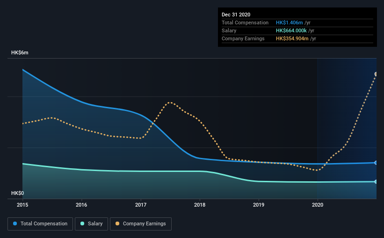Select the Company Earnings end data point marker
The height and width of the screenshot is (238, 384).
pos(376,74)
